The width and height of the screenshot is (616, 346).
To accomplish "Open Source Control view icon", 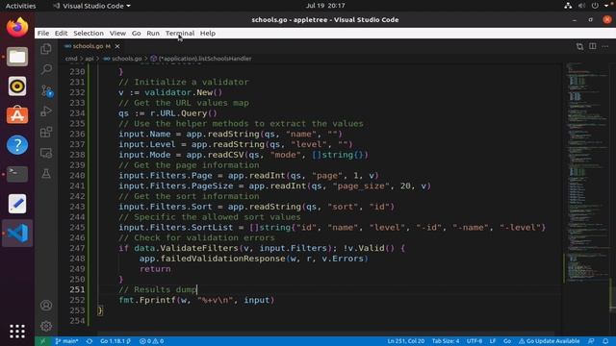I will point(46,90).
